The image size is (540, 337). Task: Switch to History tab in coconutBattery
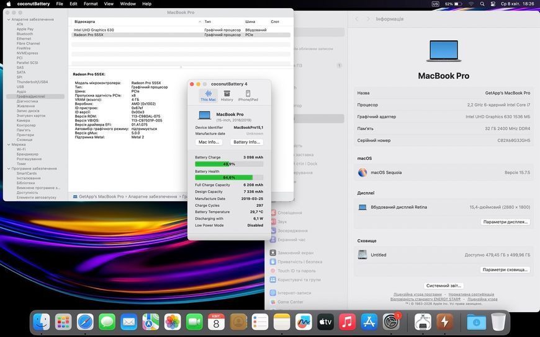tap(227, 95)
